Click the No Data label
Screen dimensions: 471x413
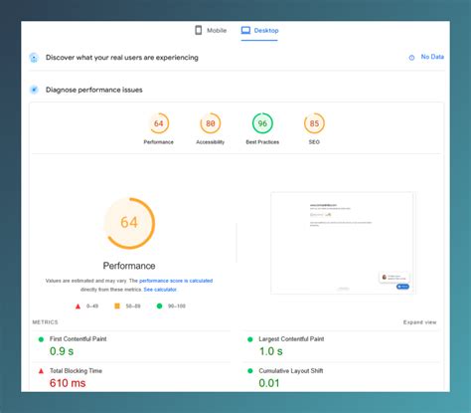point(432,57)
